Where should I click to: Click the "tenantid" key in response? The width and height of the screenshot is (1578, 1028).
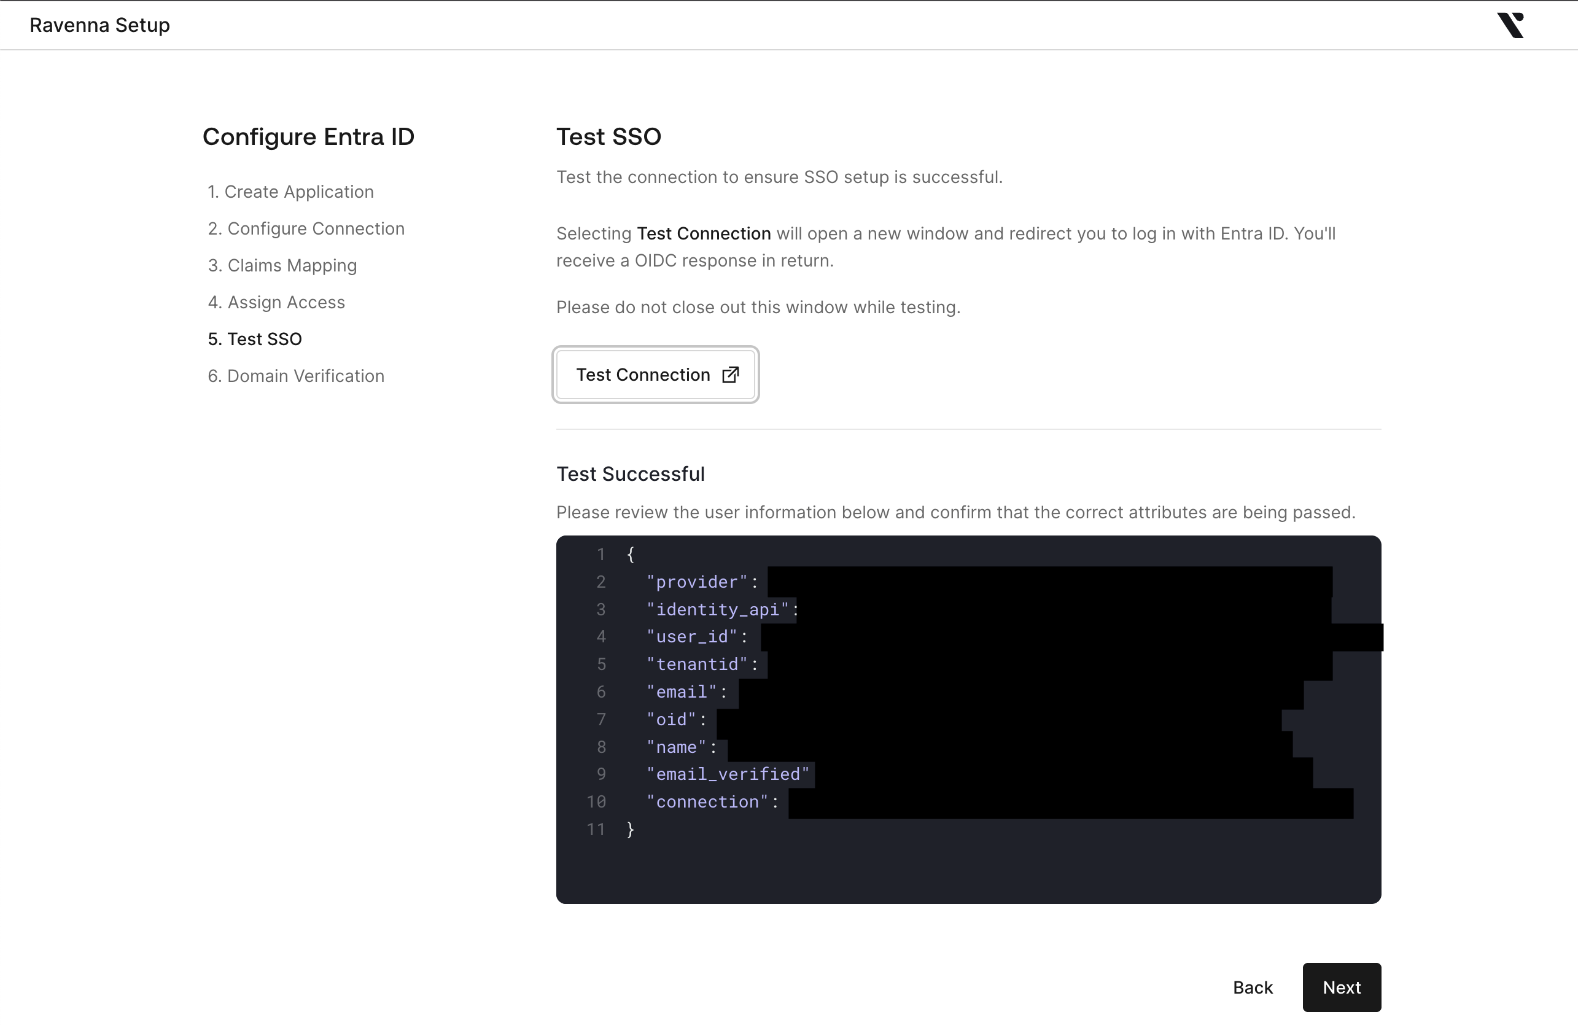point(697,664)
